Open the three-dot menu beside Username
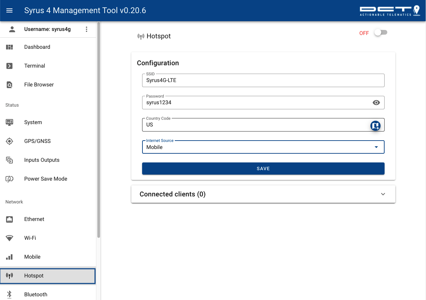 87,29
